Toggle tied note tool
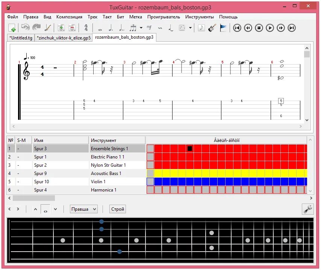 coord(171,28)
